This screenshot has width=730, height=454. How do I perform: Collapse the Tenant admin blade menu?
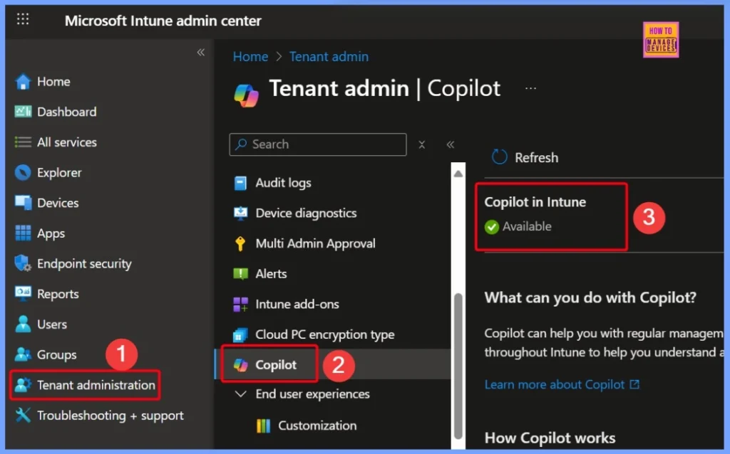pos(451,144)
